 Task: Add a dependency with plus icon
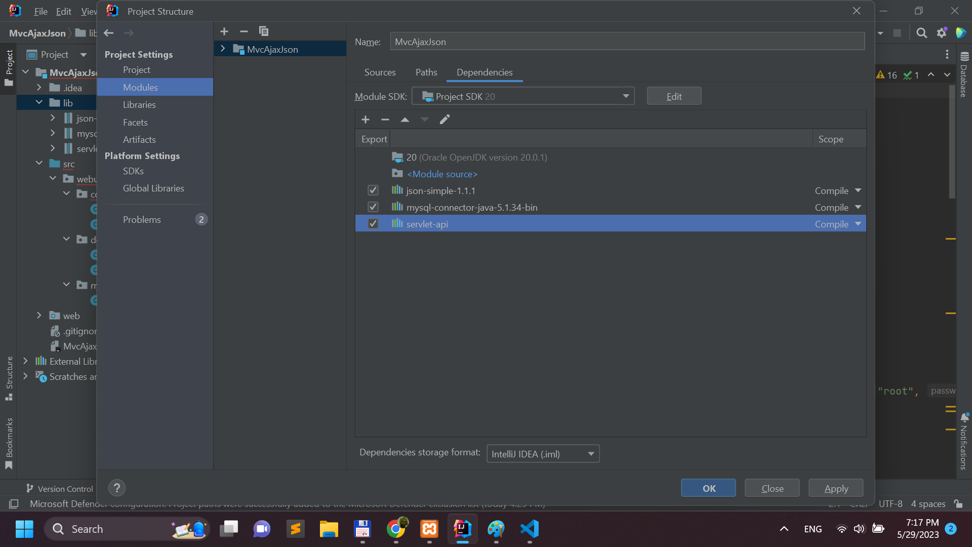pos(366,120)
